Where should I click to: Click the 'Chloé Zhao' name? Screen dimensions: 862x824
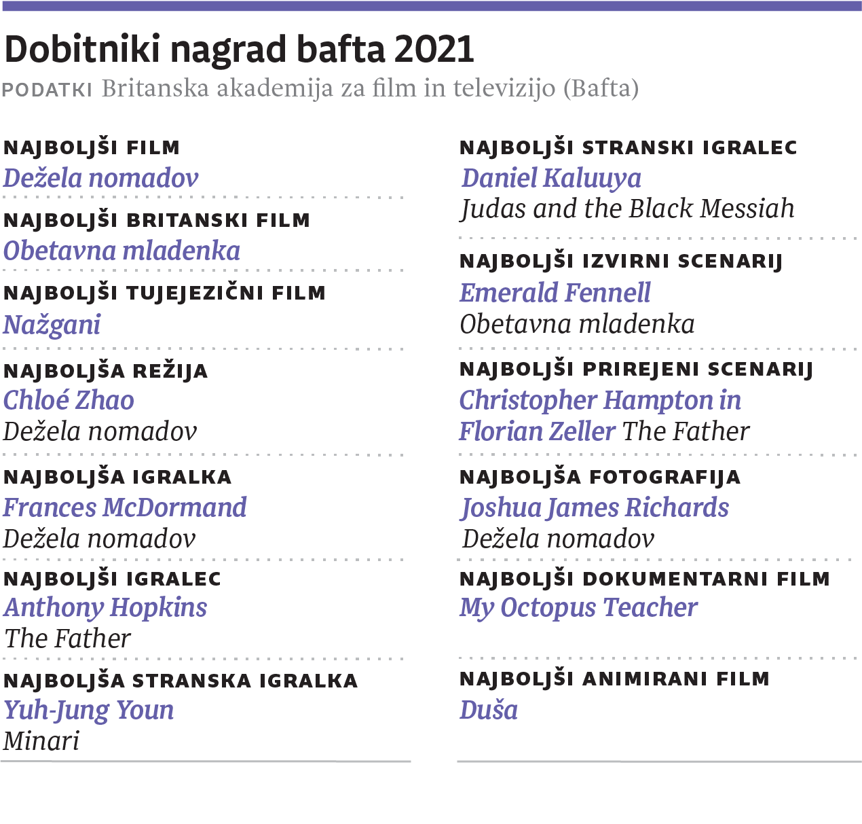click(x=69, y=400)
